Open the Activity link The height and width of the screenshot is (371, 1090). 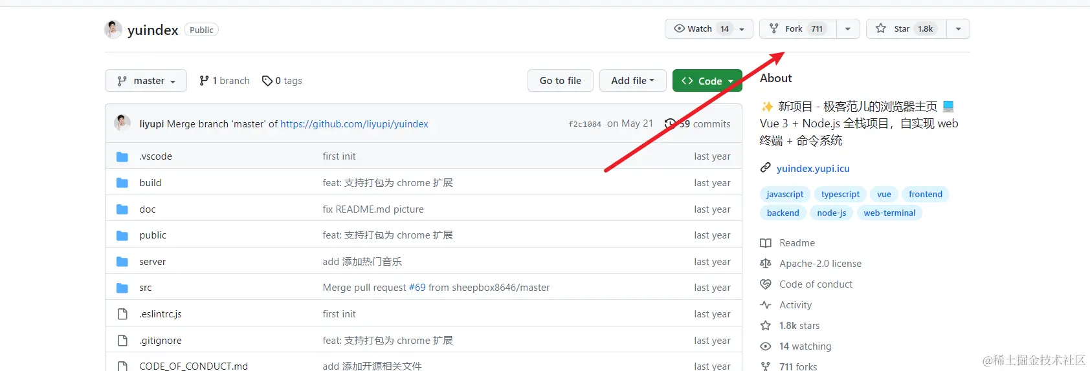click(x=795, y=305)
